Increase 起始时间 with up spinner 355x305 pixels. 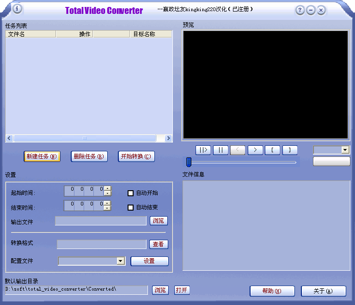coord(107,188)
